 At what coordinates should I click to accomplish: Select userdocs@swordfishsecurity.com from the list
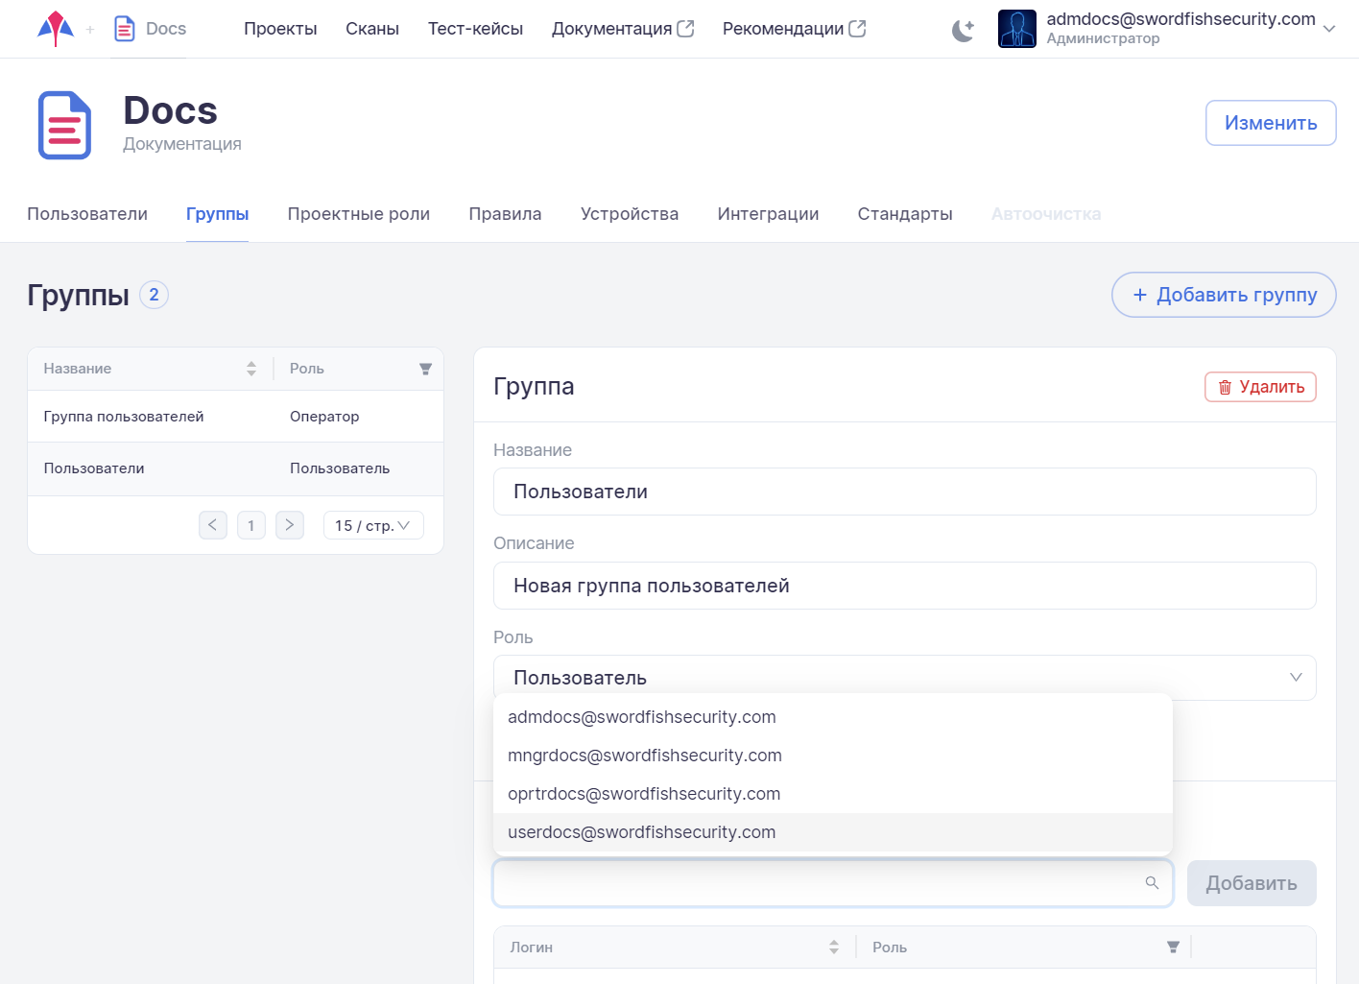coord(641,832)
